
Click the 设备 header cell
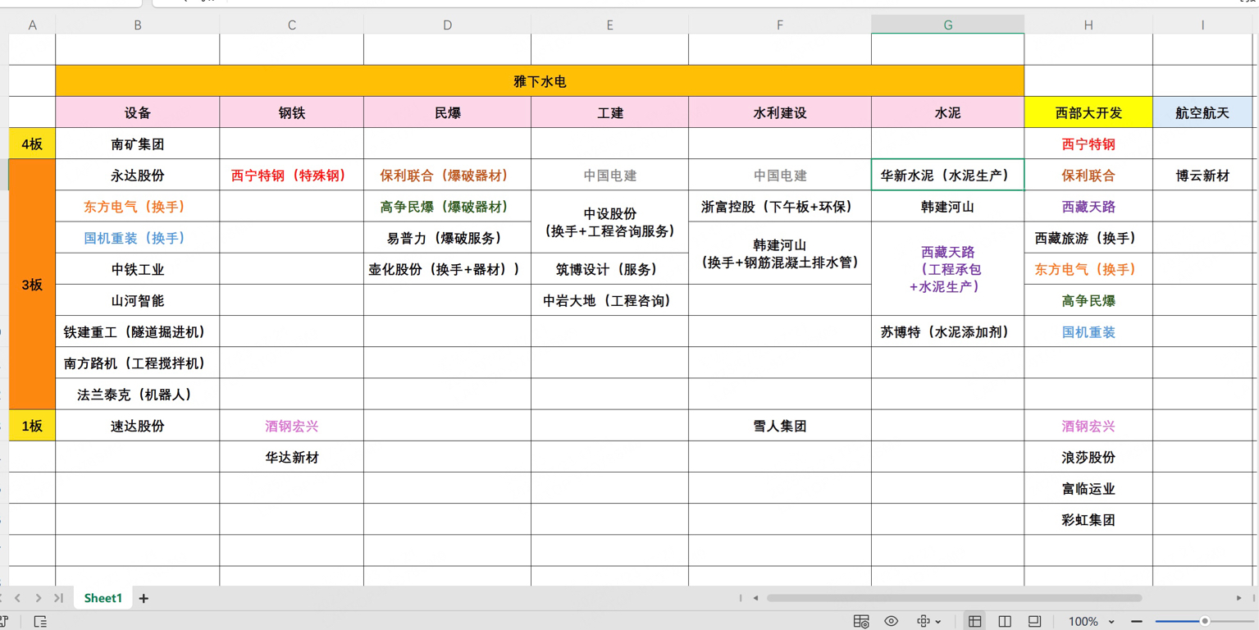coord(138,112)
